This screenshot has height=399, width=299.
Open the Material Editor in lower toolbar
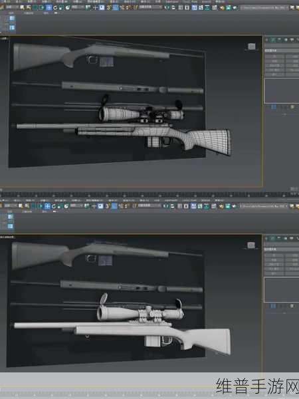214,206
